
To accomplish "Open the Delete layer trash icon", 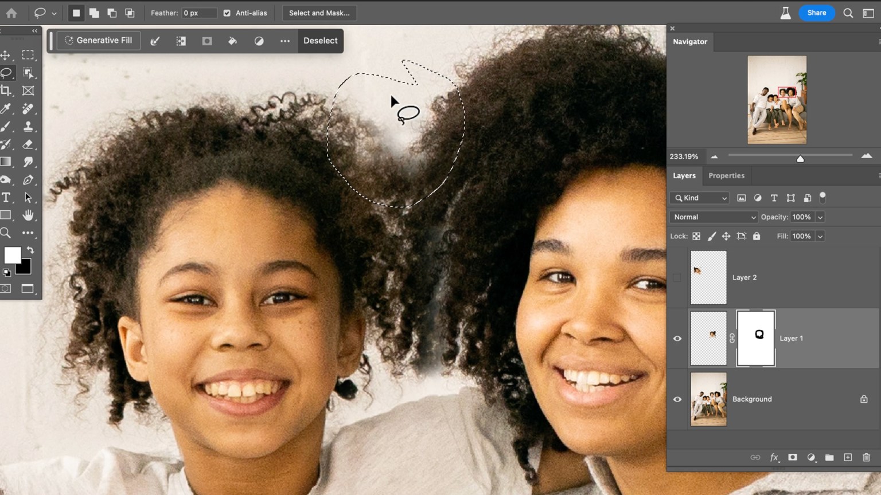I will click(x=866, y=457).
